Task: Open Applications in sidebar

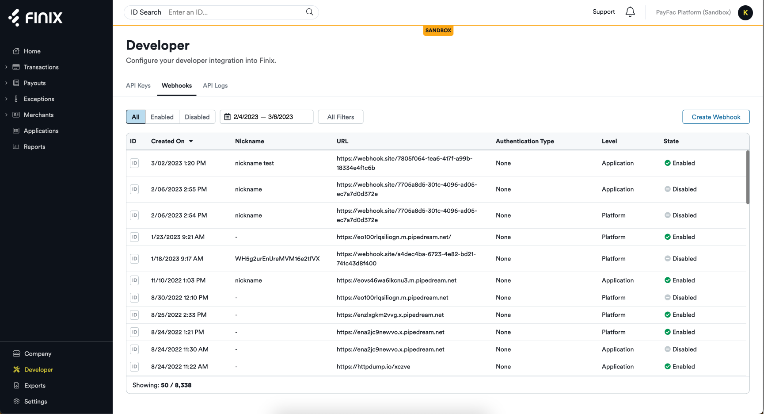Action: coord(41,130)
